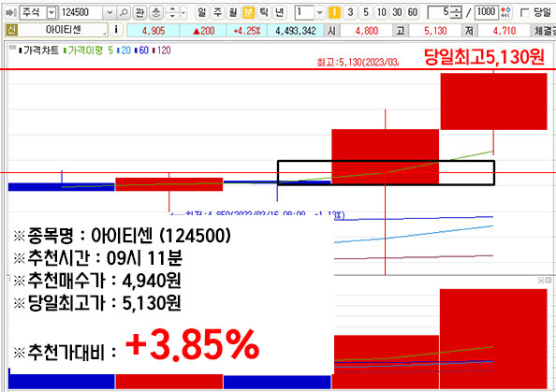Click the 1000 candle count input field

(486, 13)
